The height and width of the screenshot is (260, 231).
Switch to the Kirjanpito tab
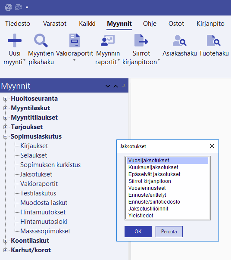[x=210, y=24]
